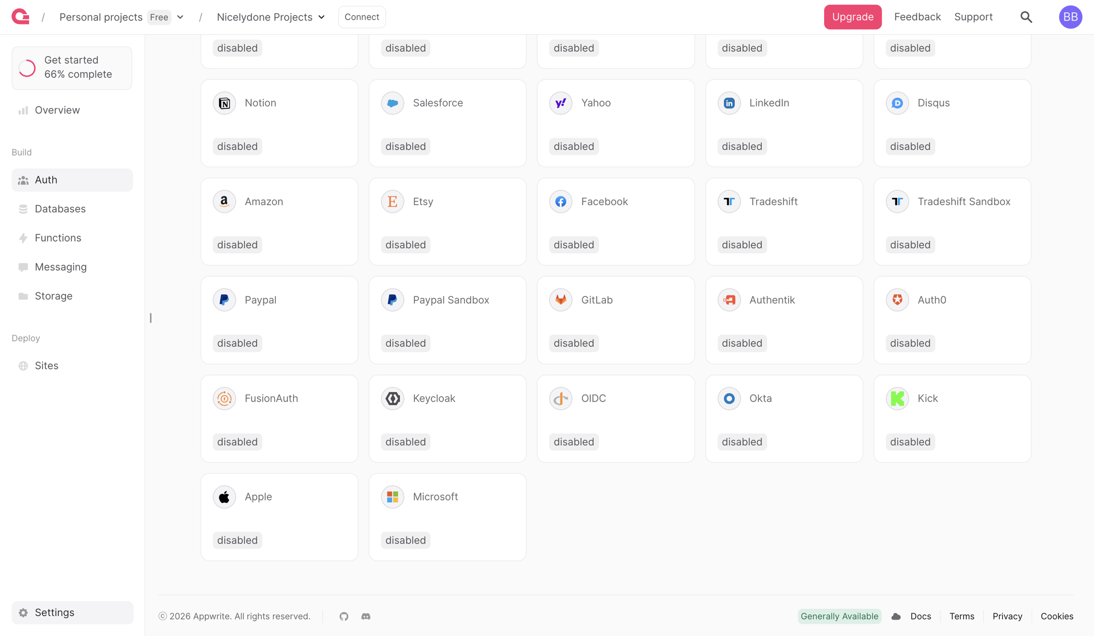Open Get started progress card

(x=72, y=68)
